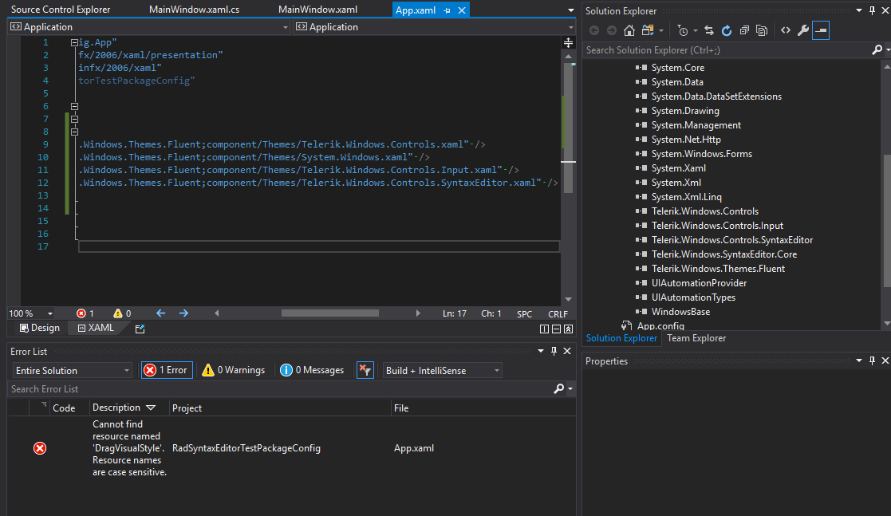The image size is (891, 516).
Task: Navigate to the next issue arrow
Action: tap(183, 313)
